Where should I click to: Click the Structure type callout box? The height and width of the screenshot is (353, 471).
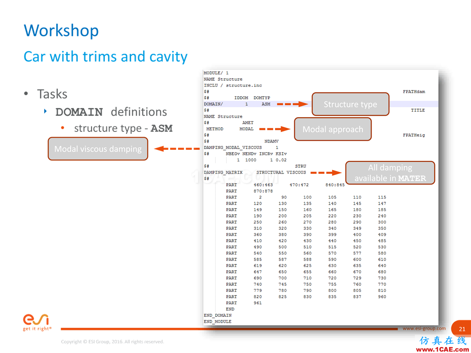point(350,104)
